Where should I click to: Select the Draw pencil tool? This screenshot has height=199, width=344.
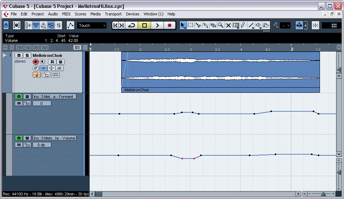point(243,25)
